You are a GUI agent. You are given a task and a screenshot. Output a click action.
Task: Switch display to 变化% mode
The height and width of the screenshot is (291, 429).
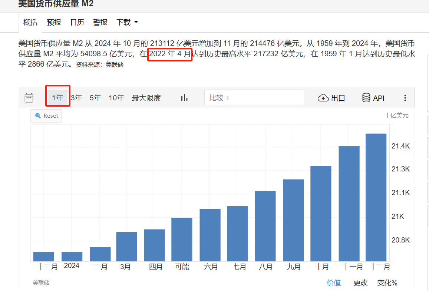[x=387, y=282]
